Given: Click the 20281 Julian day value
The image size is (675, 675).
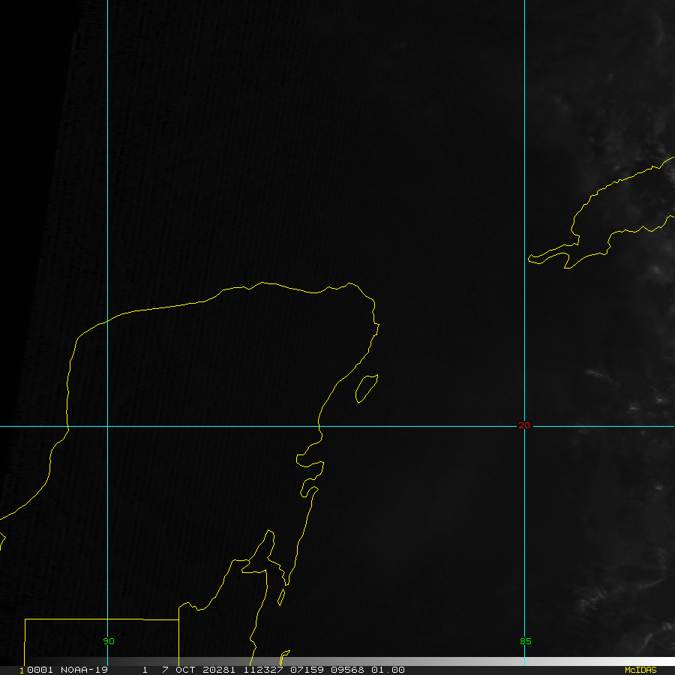Looking at the screenshot, I should click(x=219, y=670).
